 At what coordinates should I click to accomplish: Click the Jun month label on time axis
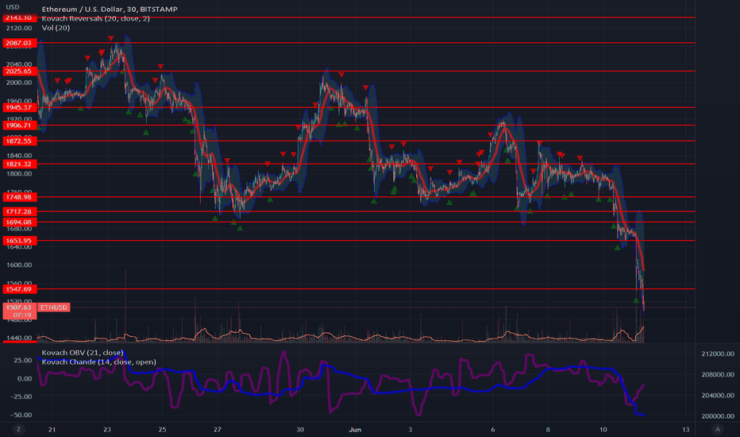tap(355, 429)
